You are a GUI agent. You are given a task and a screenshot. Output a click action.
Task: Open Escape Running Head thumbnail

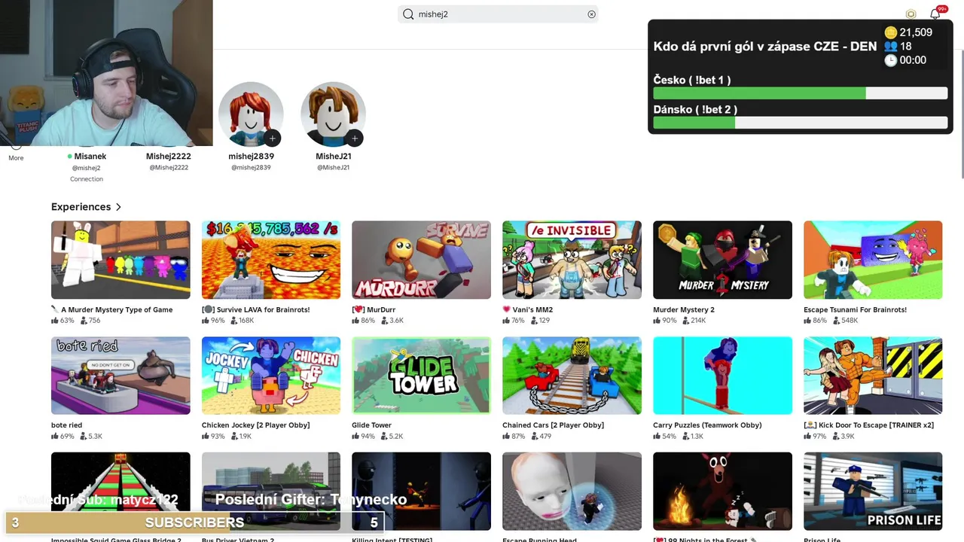[572, 492]
